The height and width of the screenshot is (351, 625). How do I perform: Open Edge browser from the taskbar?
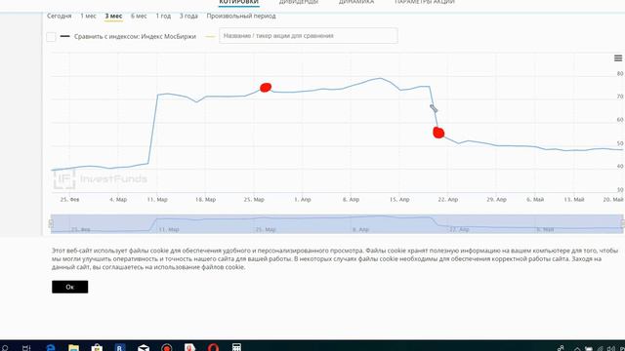click(51, 348)
